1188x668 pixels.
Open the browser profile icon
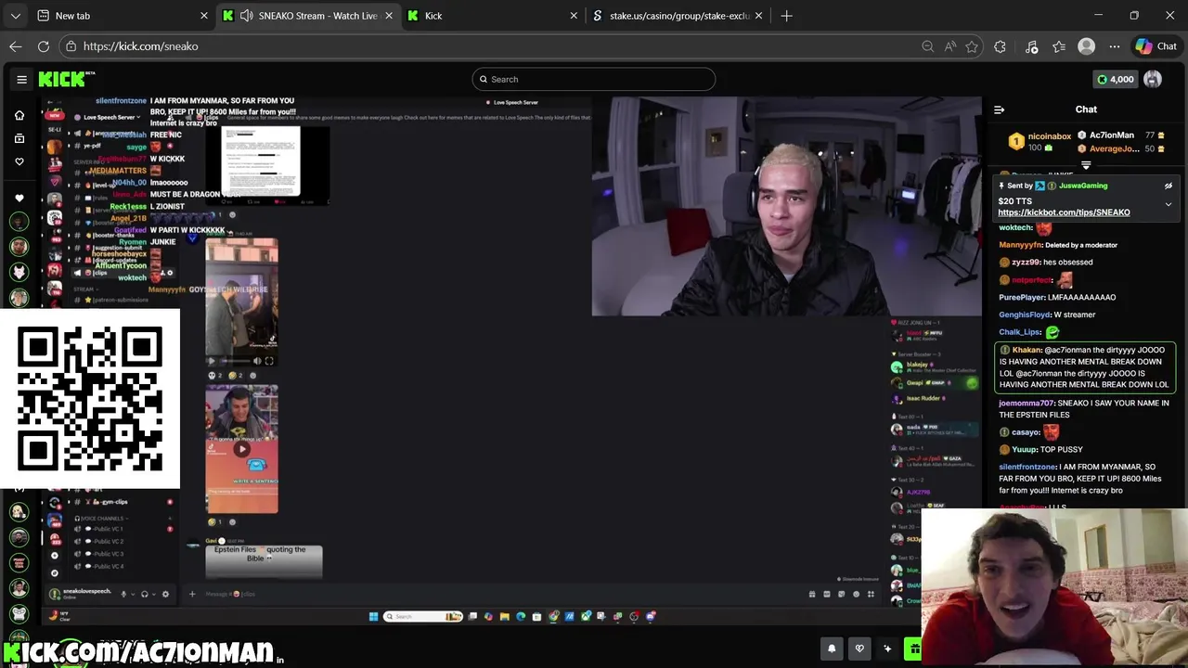pos(1086,46)
